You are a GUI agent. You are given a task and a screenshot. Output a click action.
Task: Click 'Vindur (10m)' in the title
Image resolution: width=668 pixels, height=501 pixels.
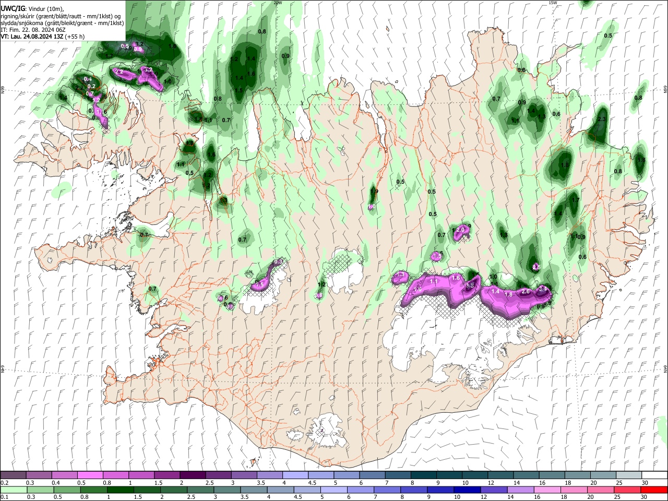tap(45, 9)
